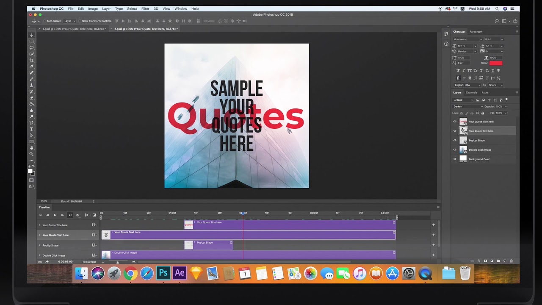The width and height of the screenshot is (542, 305).
Task: Select the Move tool
Action: (x=32, y=35)
